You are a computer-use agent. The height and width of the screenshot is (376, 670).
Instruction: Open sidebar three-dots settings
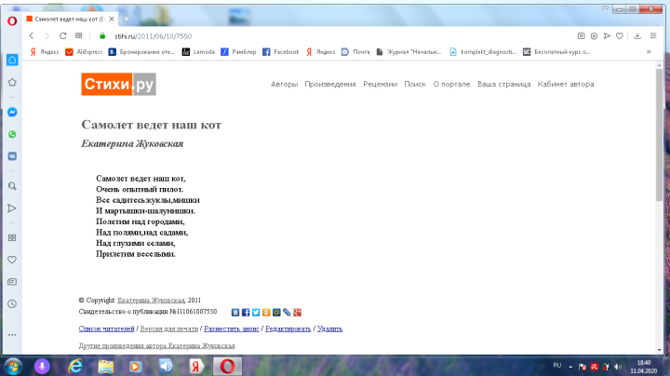click(12, 334)
